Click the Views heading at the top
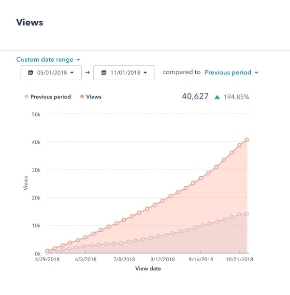290x295 pixels. [x=29, y=23]
